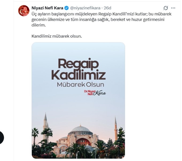Screen dimensions: 182x161
Task: Open the 26d post timestamp
Action: pos(107,8)
